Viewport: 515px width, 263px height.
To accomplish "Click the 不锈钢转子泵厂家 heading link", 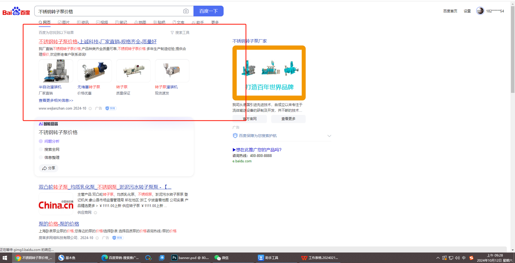I will [250, 41].
